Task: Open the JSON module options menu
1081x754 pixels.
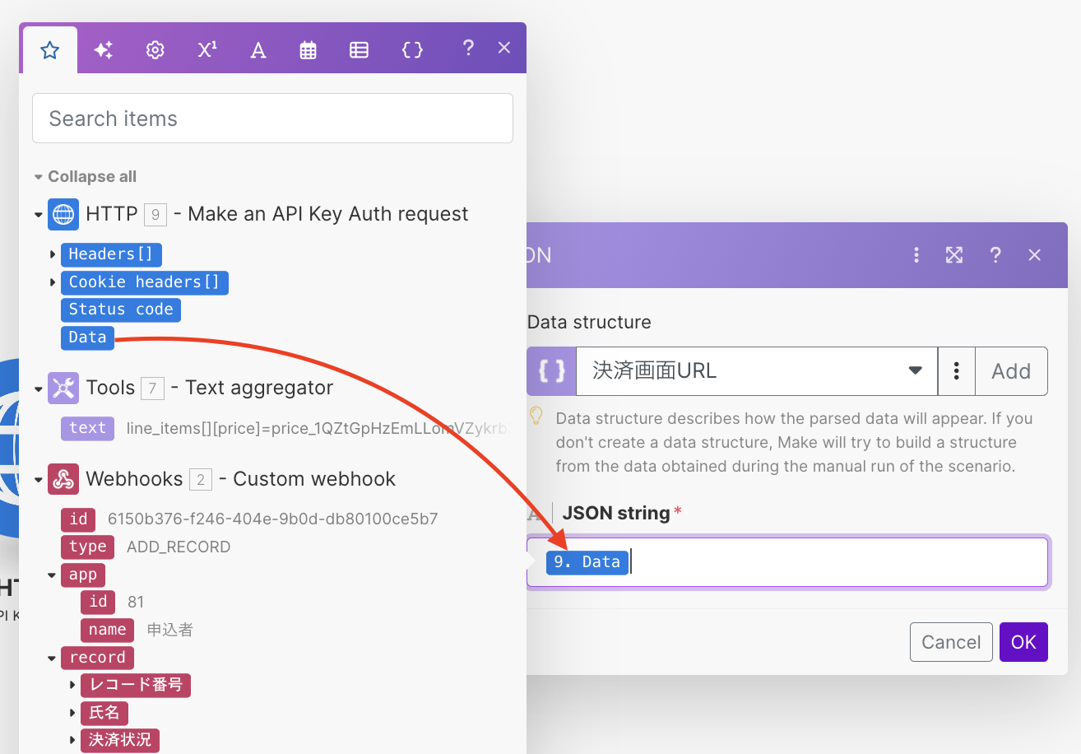Action: 916,255
